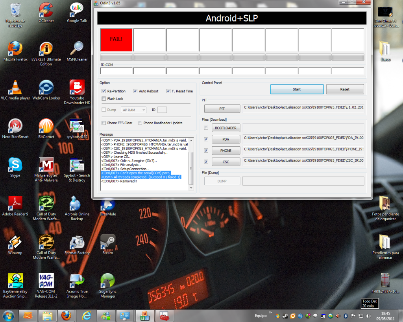
Task: Open the VLC media player desktop icon
Action: (x=15, y=87)
